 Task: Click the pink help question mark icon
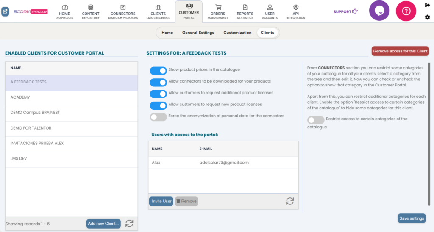[x=406, y=11]
